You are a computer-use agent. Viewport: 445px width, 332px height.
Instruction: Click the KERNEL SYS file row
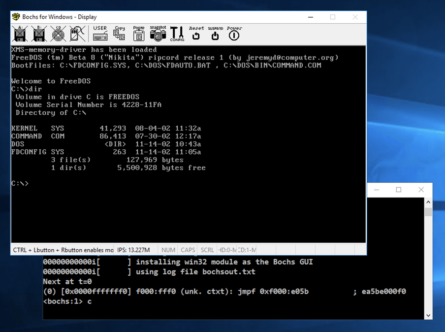pos(106,129)
